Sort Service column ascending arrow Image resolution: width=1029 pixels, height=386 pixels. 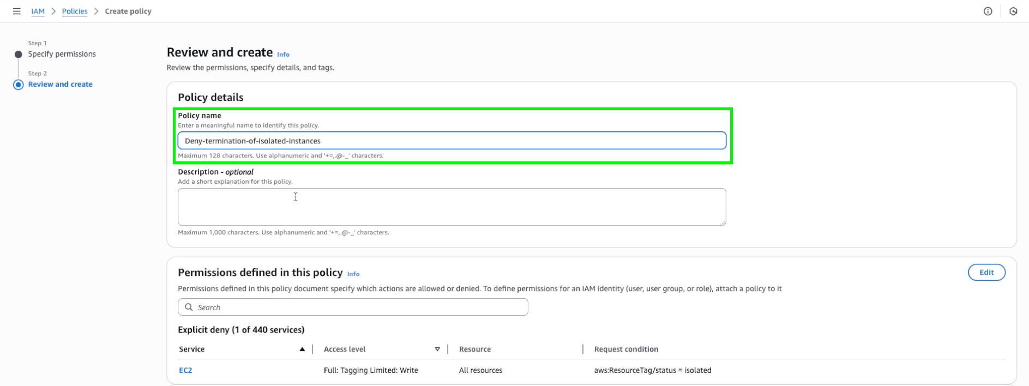coord(302,349)
